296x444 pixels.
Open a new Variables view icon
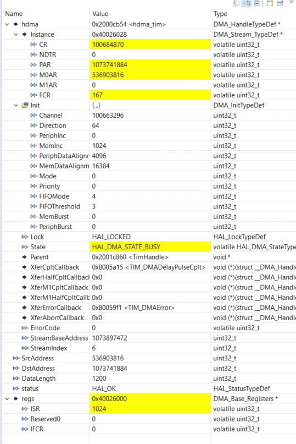coord(270,3)
